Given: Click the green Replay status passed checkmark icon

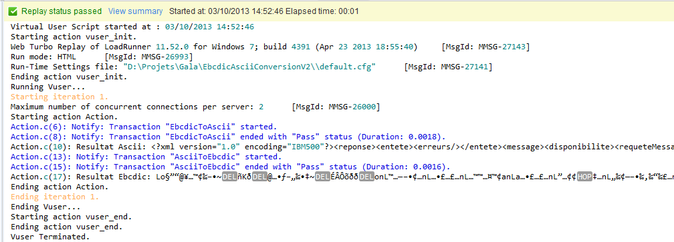Looking at the screenshot, I should pos(13,11).
